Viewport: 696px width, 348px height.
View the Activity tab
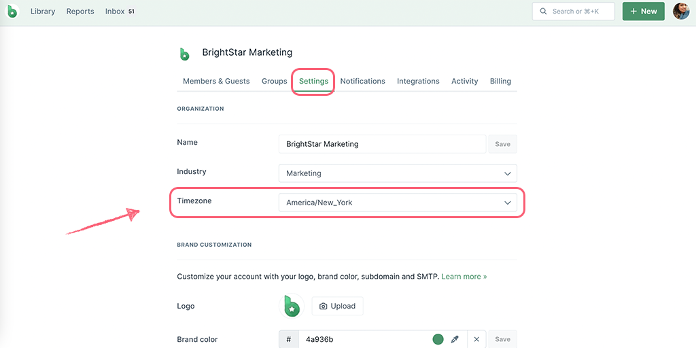click(465, 82)
